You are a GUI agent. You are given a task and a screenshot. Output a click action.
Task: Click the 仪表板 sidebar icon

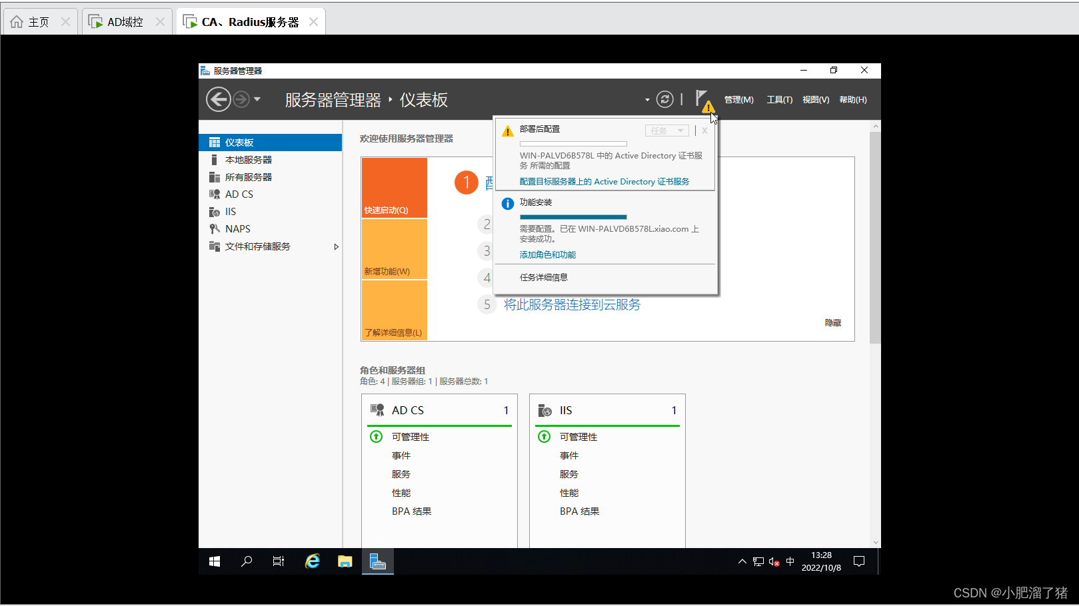215,143
